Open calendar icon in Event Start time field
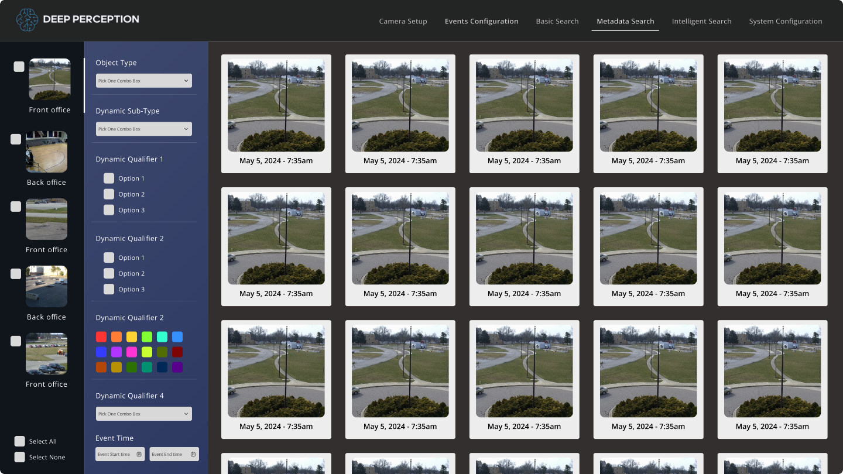 click(x=139, y=454)
